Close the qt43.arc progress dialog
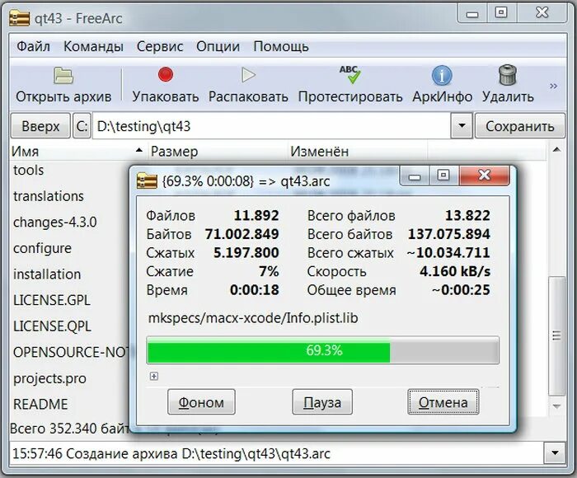Screen dimensions: 577x478 point(484,176)
